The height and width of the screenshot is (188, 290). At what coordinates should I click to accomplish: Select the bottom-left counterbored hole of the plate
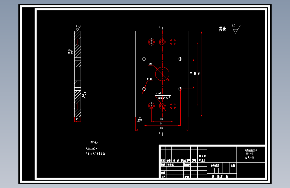click(x=151, y=106)
